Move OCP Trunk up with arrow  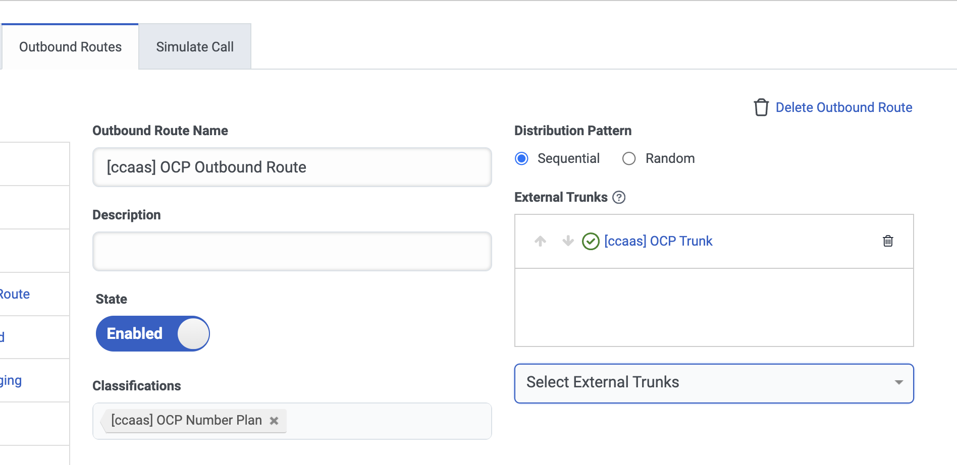540,241
